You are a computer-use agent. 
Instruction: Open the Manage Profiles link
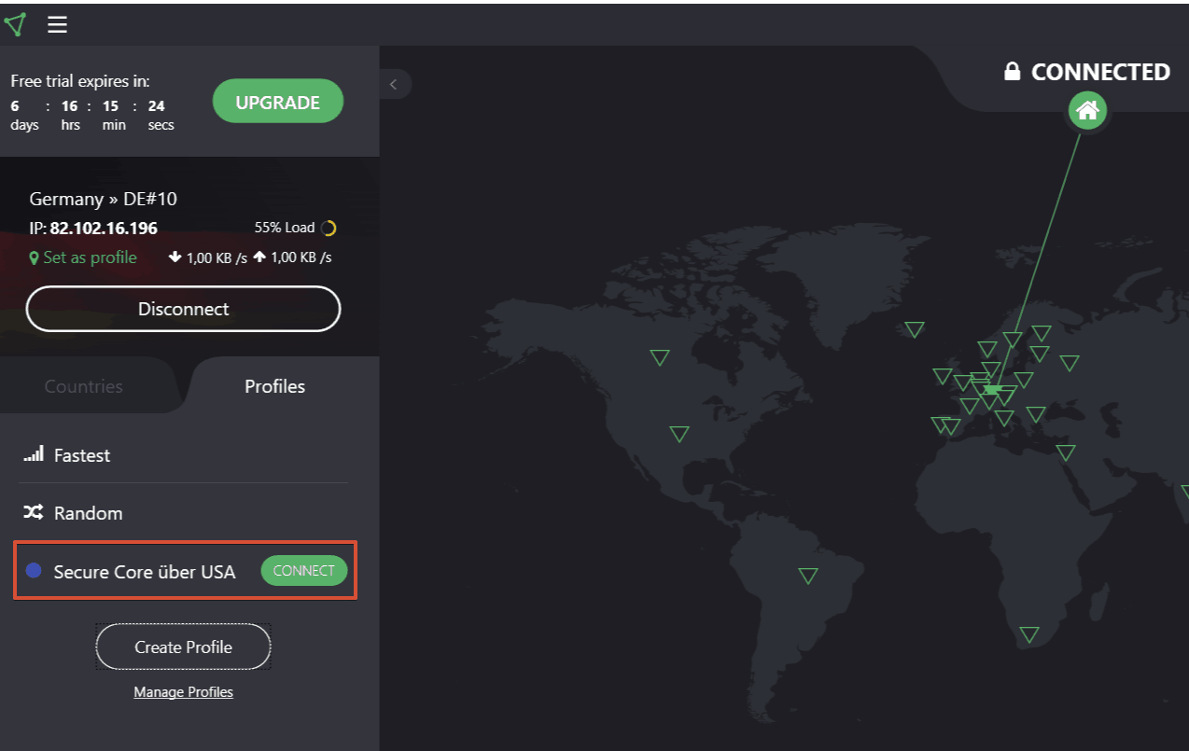183,692
